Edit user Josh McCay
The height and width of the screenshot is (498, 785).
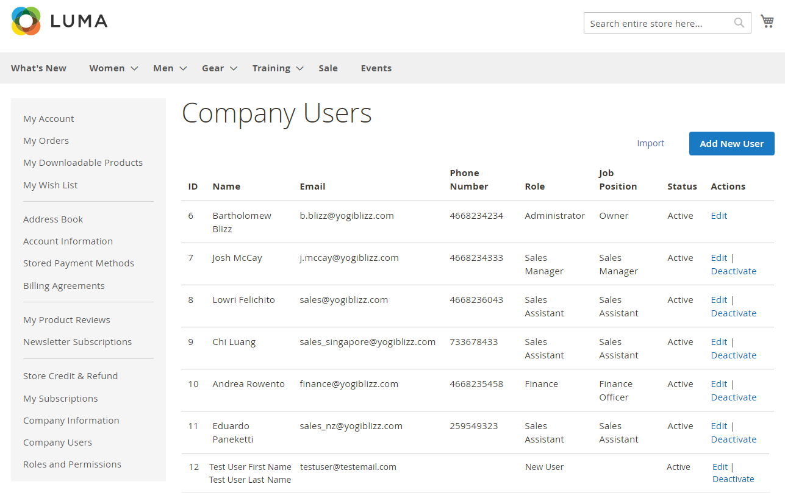coord(719,258)
